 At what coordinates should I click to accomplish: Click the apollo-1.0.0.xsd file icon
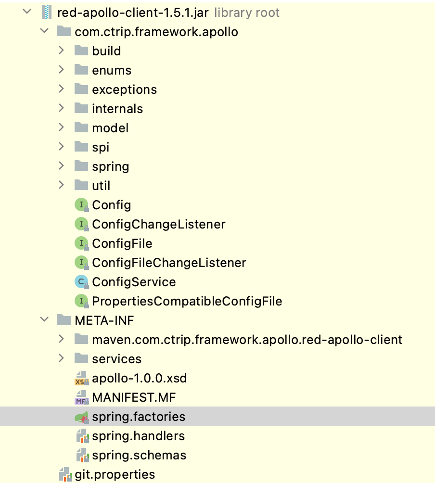click(x=81, y=379)
